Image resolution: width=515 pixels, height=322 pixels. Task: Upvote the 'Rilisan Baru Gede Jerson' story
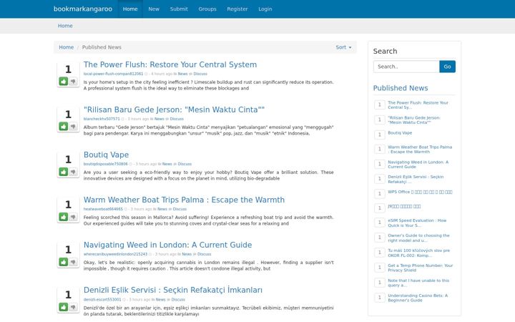64,126
